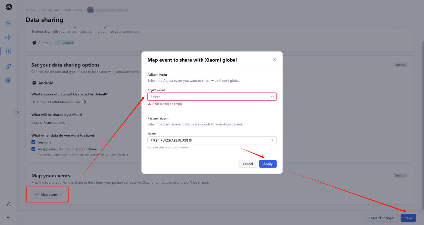Click the Save button
This screenshot has width=424, height=225.
pyautogui.click(x=408, y=218)
